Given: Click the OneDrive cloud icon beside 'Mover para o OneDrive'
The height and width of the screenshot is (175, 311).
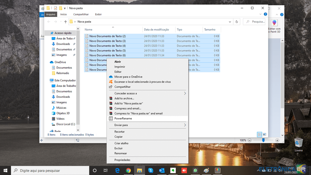Looking at the screenshot, I should [x=111, y=77].
